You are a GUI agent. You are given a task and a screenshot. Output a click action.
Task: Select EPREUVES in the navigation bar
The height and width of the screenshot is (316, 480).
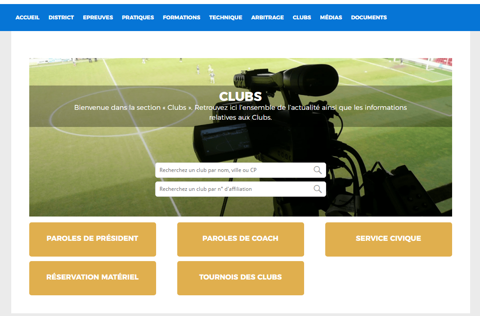tap(98, 18)
